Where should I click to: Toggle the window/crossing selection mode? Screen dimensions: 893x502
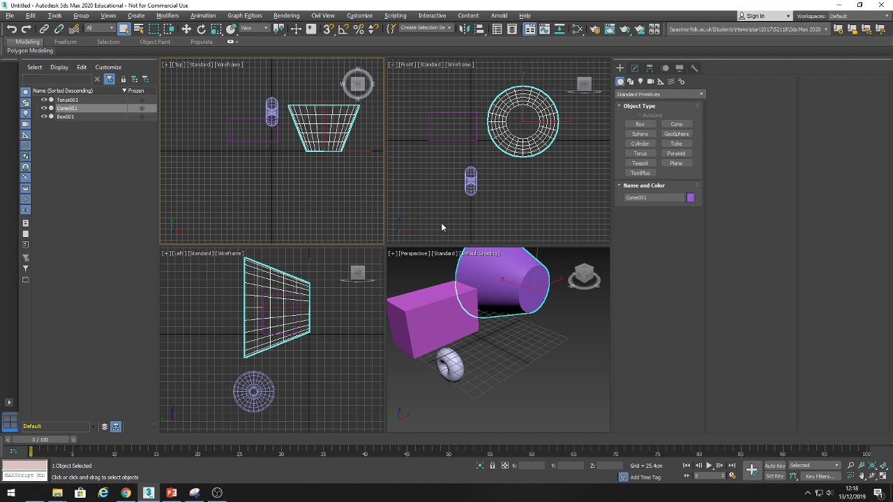170,29
